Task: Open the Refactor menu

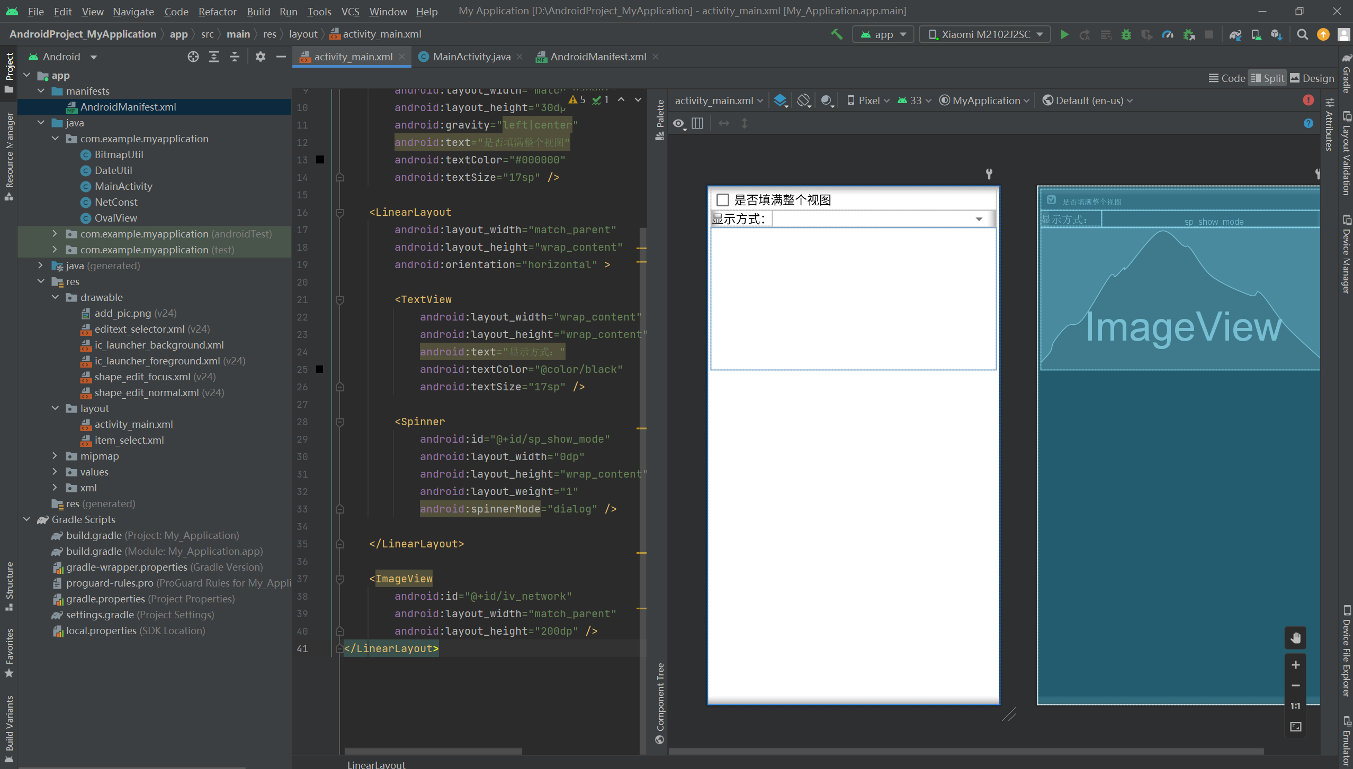Action: pyautogui.click(x=217, y=12)
